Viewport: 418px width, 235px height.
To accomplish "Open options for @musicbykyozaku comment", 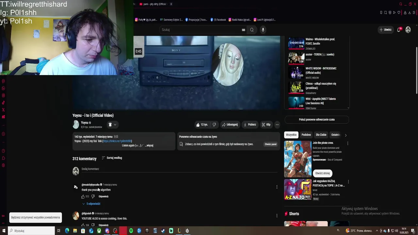I will [x=277, y=187].
